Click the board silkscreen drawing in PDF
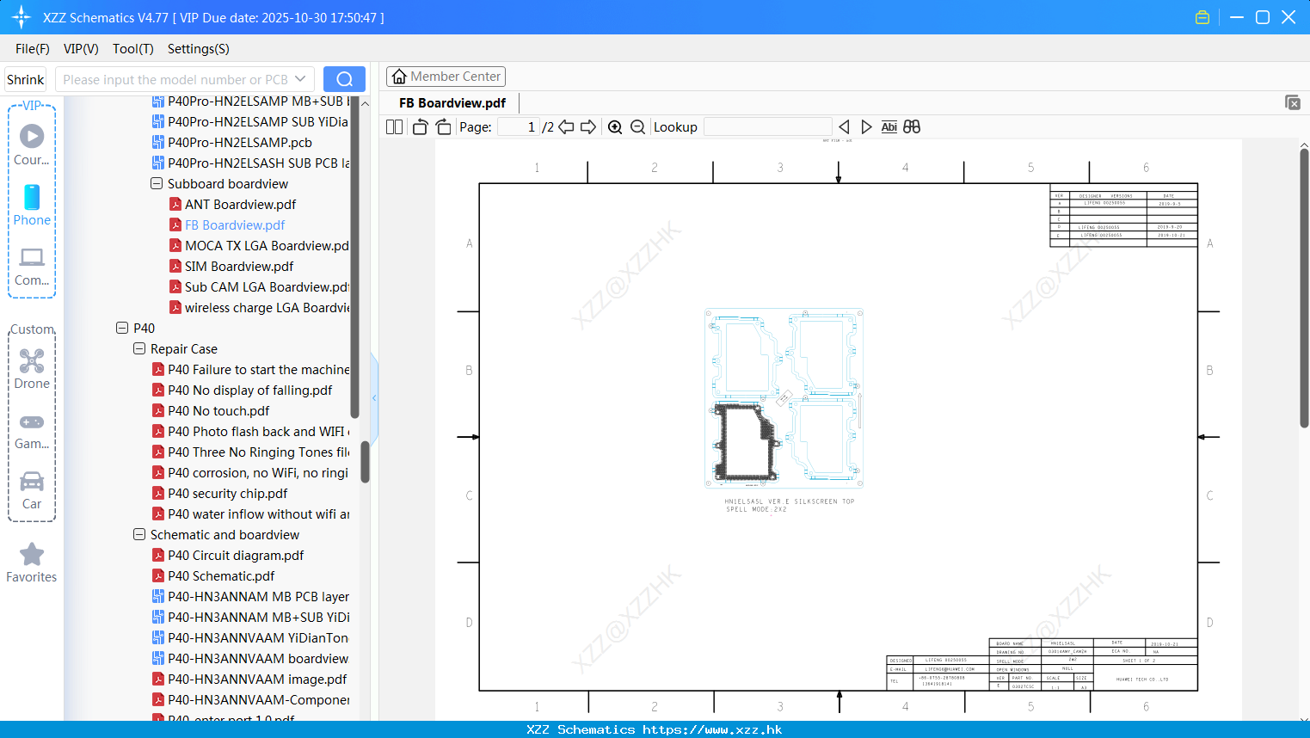The height and width of the screenshot is (738, 1310). [x=784, y=397]
